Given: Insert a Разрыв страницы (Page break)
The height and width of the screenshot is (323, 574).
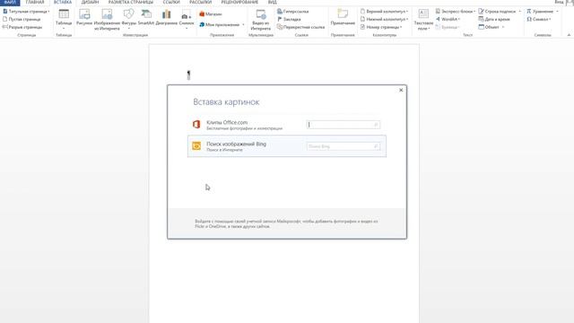Looking at the screenshot, I should tap(22, 27).
